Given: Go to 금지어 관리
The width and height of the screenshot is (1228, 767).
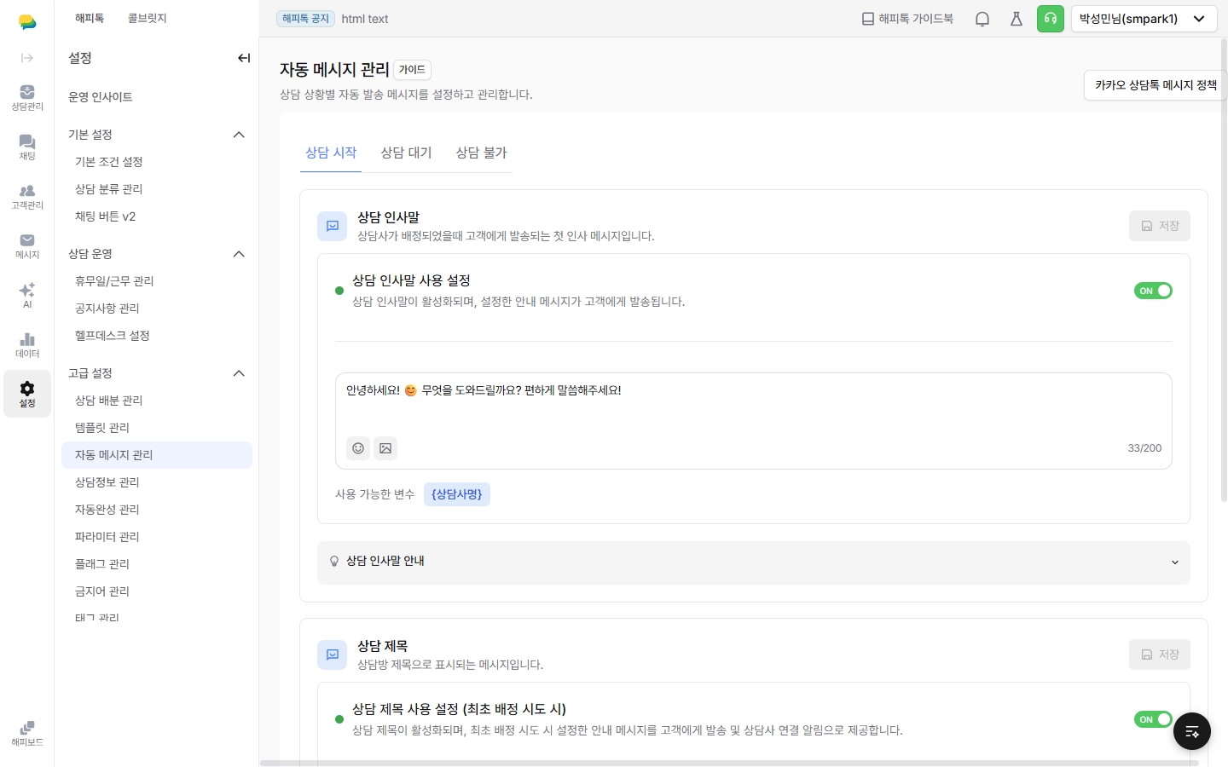Looking at the screenshot, I should click(102, 591).
